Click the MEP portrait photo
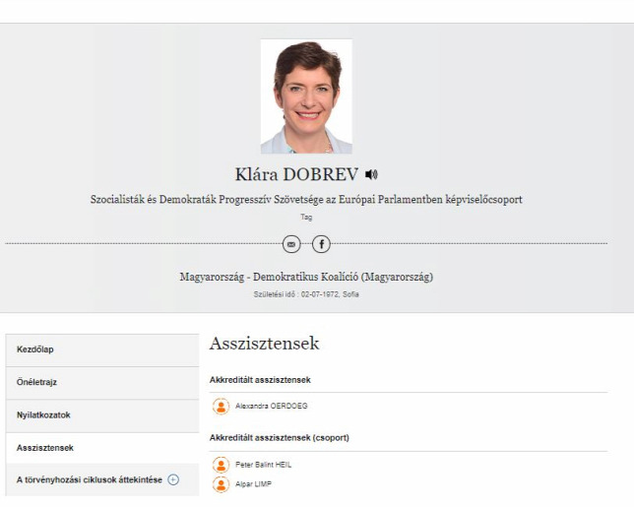The image size is (634, 507). coord(306,96)
